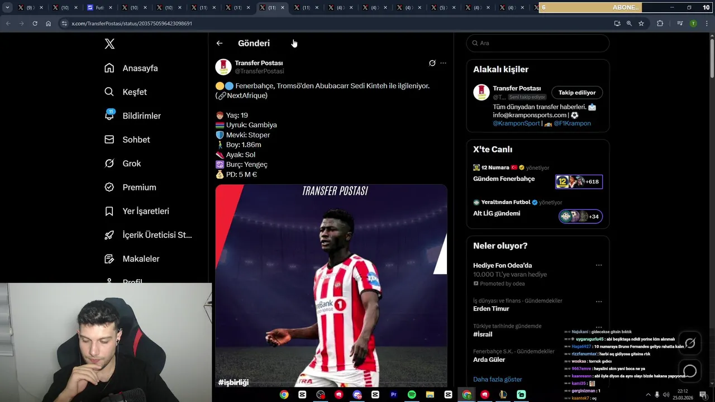Open Premium page
This screenshot has height=402, width=715.
tap(130, 188)
